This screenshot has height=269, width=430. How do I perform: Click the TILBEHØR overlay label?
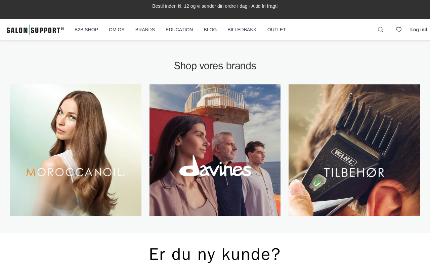coord(354,172)
